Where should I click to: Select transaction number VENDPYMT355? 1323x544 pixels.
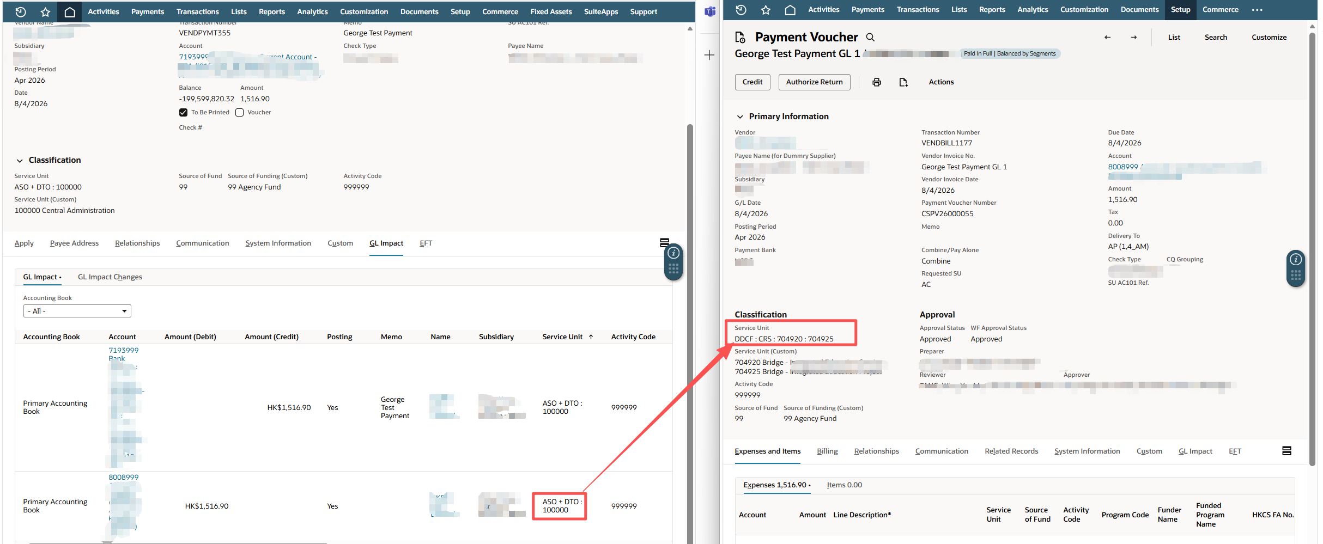(x=205, y=33)
